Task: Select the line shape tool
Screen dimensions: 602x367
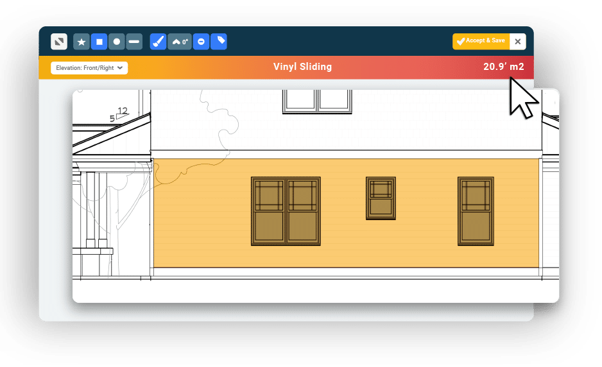Action: pyautogui.click(x=133, y=42)
